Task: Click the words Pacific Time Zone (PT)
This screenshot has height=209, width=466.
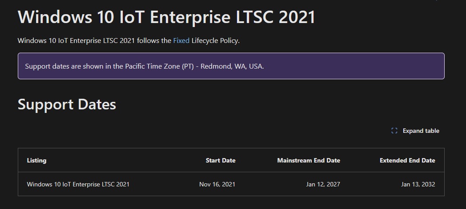Action: tap(159, 66)
